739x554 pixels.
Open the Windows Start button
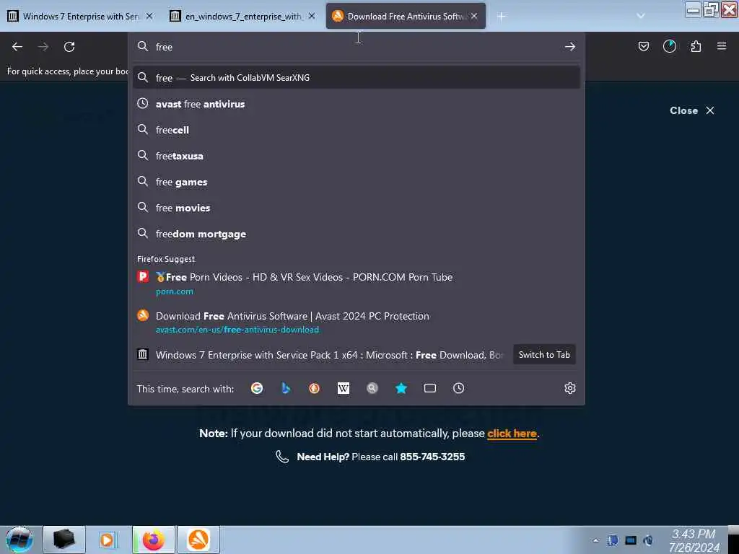tap(19, 540)
